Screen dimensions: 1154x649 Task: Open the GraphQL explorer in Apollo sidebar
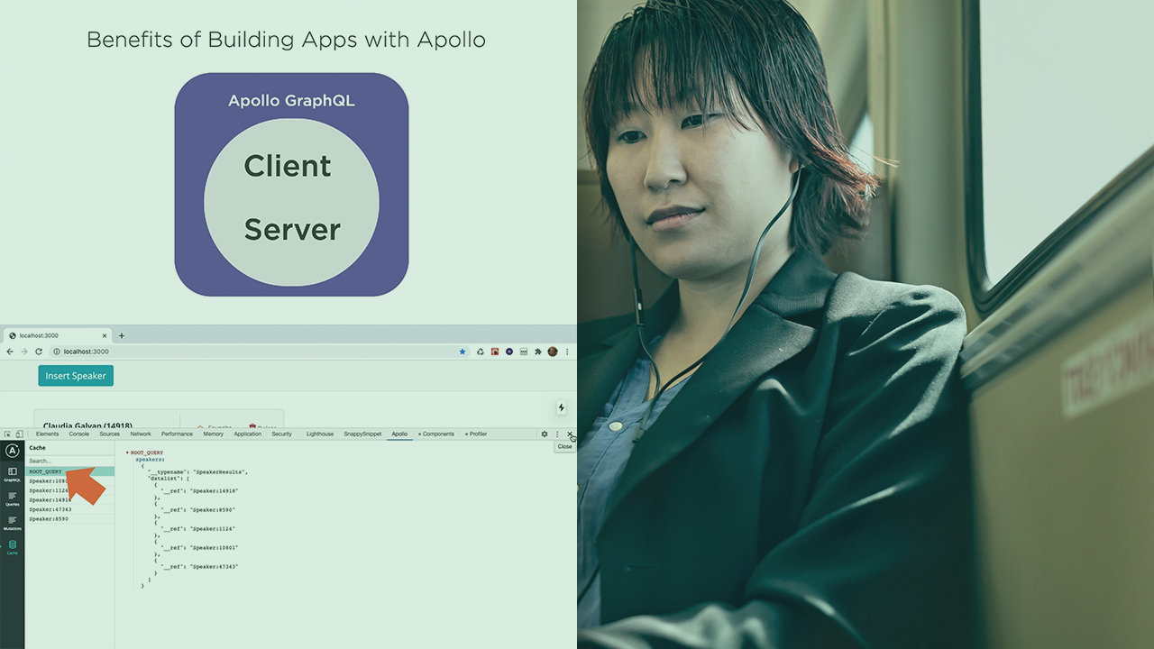pos(12,473)
